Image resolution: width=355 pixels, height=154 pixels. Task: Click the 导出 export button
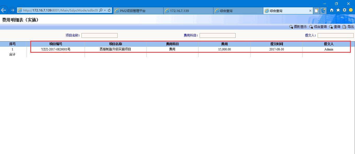pyautogui.click(x=348, y=27)
